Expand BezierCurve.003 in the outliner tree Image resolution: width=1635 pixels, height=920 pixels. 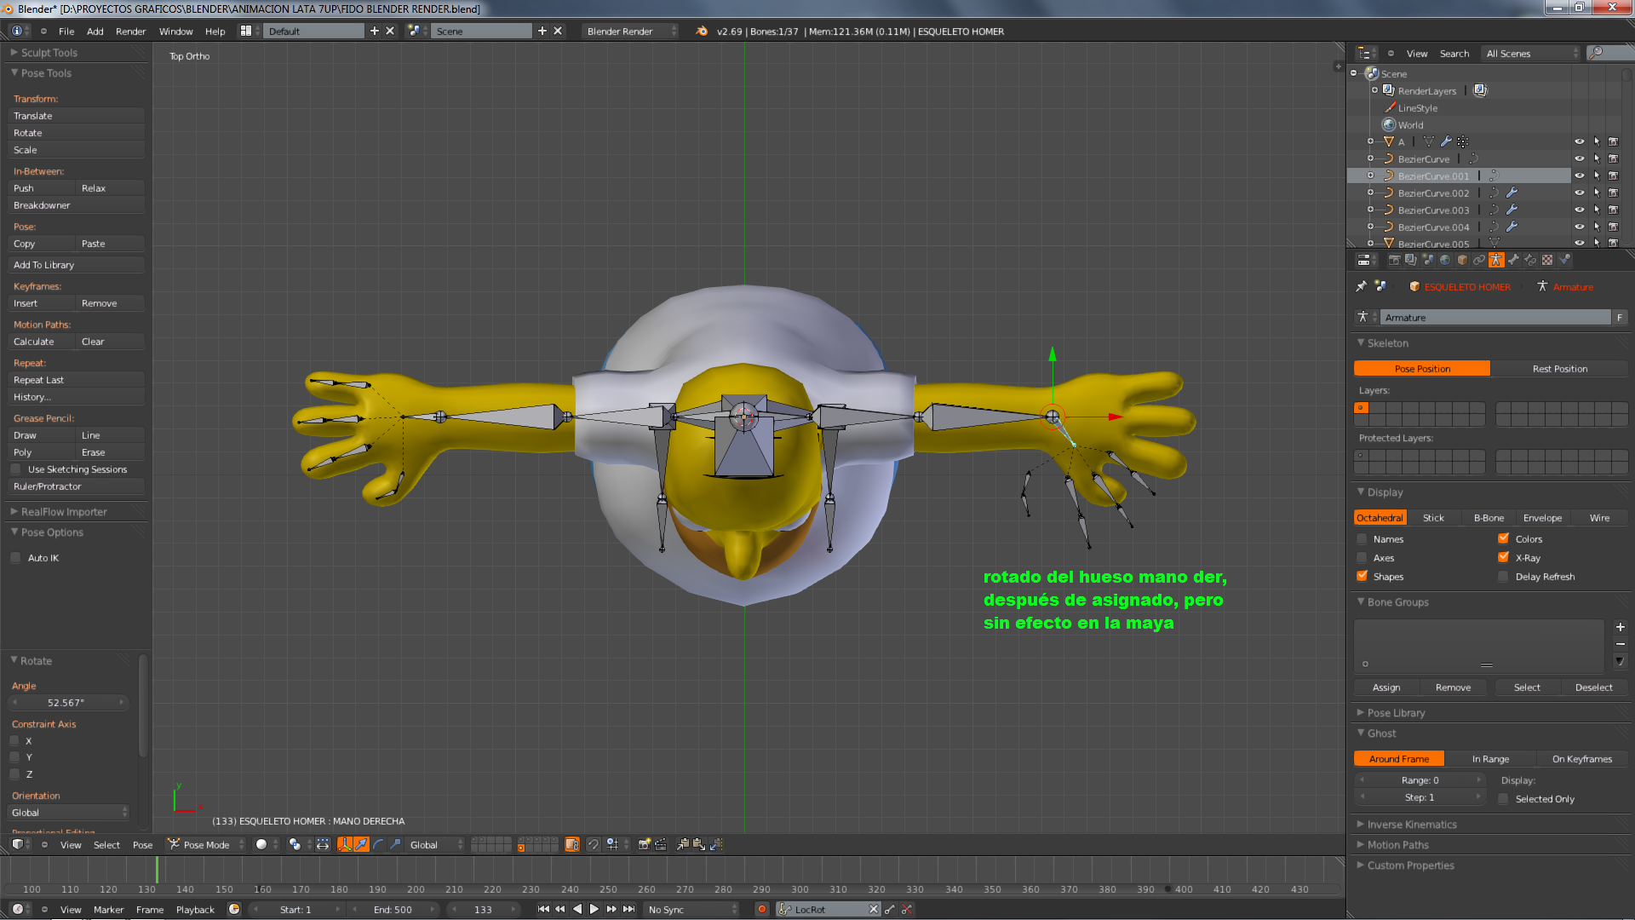coord(1370,210)
